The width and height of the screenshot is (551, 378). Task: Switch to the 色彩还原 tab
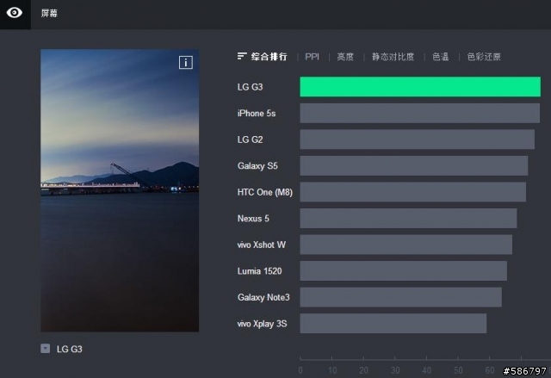click(484, 57)
